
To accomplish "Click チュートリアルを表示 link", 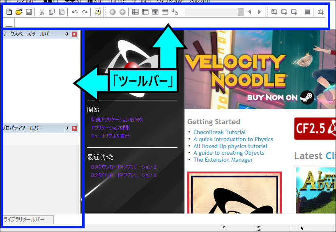I will pos(110,136).
